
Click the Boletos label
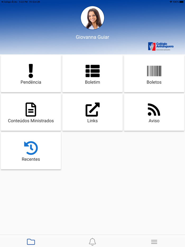point(154,82)
